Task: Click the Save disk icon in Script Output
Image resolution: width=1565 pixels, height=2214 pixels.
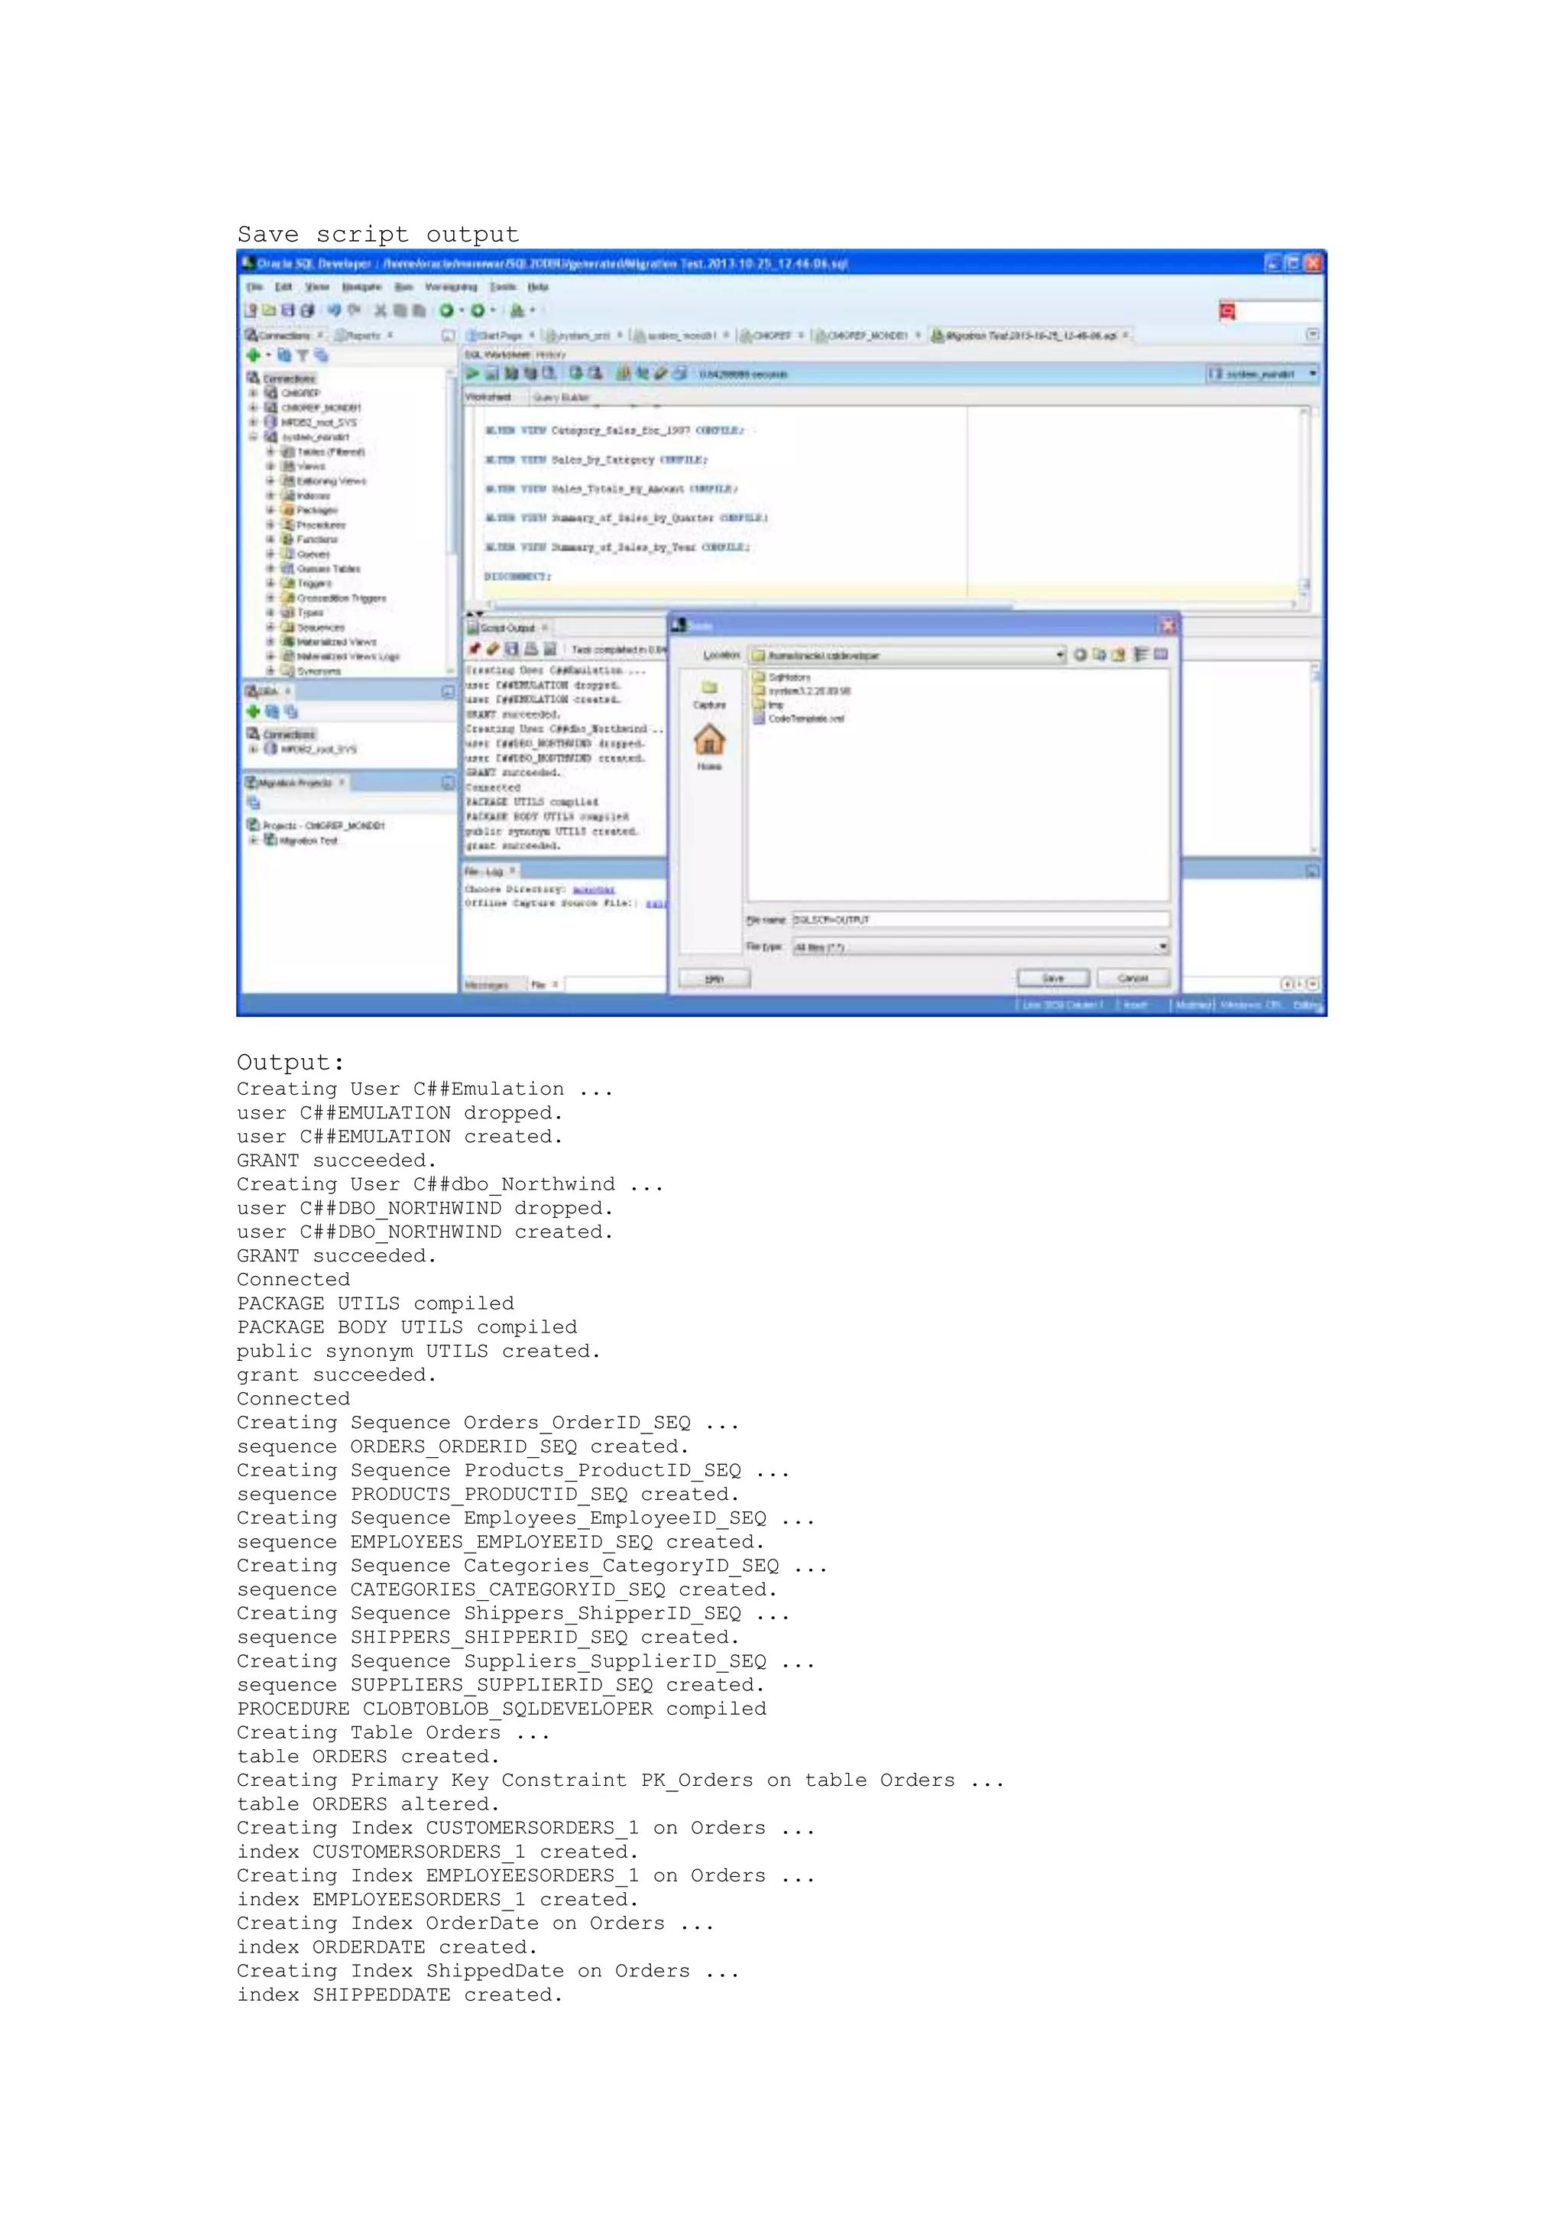Action: (x=512, y=649)
